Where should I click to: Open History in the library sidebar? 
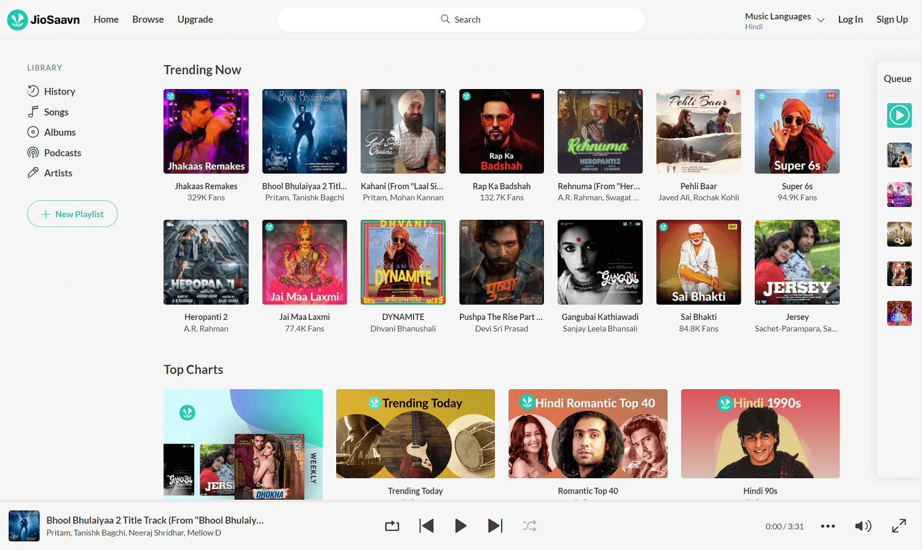pyautogui.click(x=52, y=91)
